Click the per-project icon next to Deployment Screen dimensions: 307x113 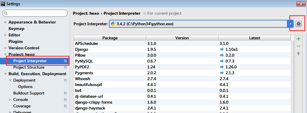[66, 80]
